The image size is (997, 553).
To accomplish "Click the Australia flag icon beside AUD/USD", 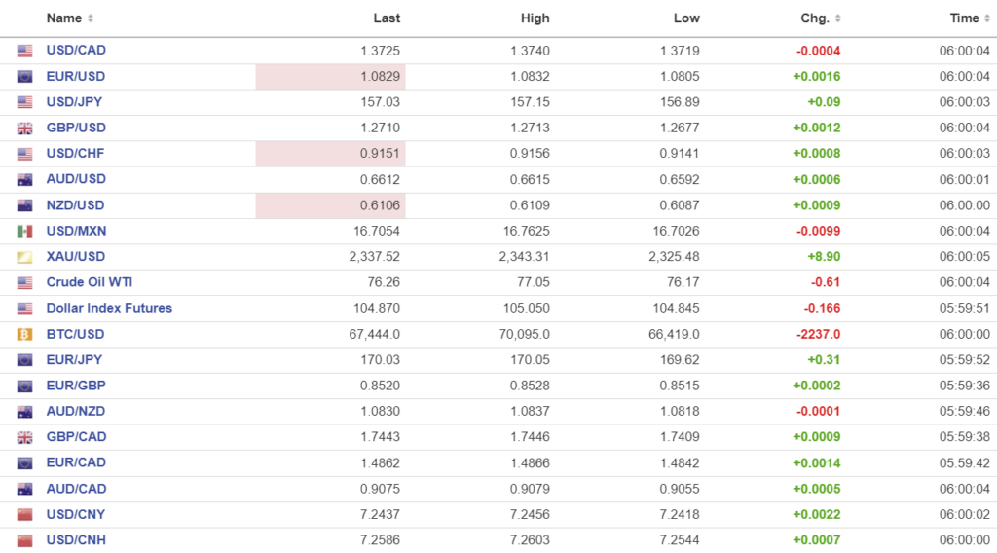I will click(x=25, y=180).
